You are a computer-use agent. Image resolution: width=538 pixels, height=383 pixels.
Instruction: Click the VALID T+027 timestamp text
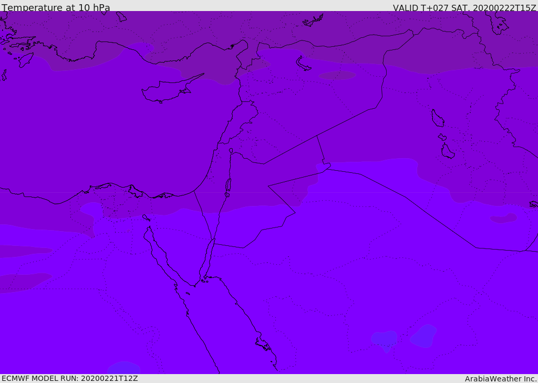[464, 8]
